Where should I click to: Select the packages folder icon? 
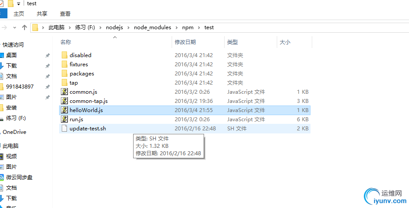64,74
